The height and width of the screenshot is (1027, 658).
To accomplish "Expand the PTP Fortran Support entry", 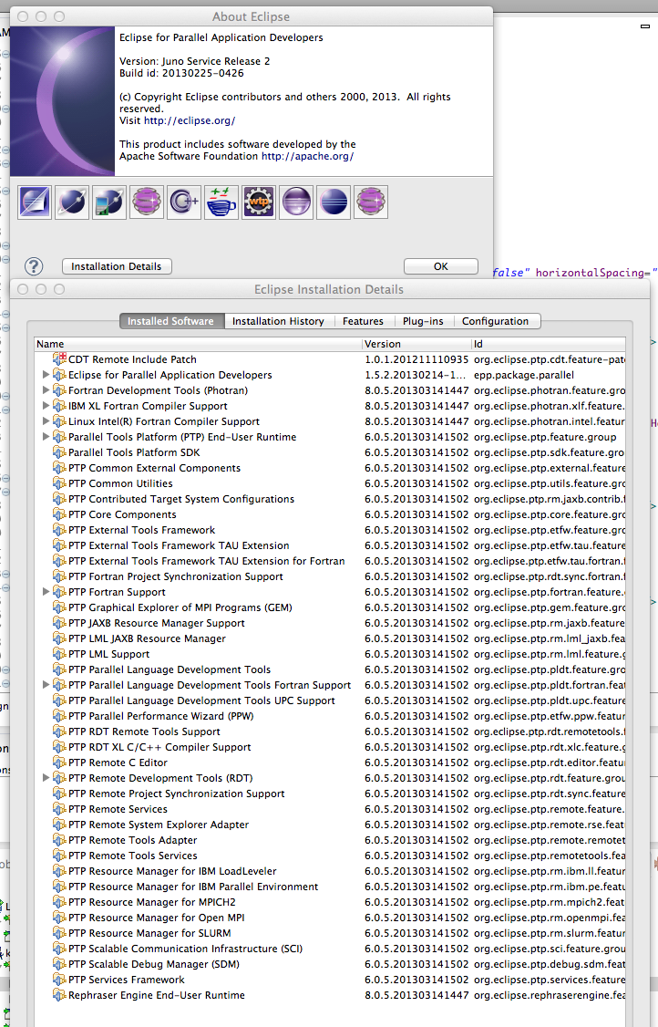I will pyautogui.click(x=46, y=592).
